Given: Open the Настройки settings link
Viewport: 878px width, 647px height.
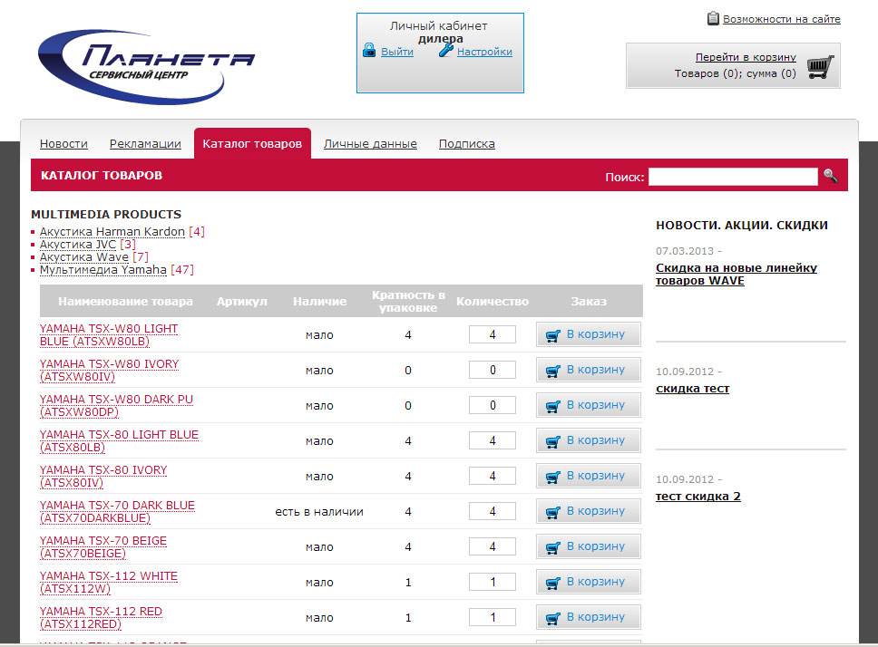Looking at the screenshot, I should click(x=484, y=52).
